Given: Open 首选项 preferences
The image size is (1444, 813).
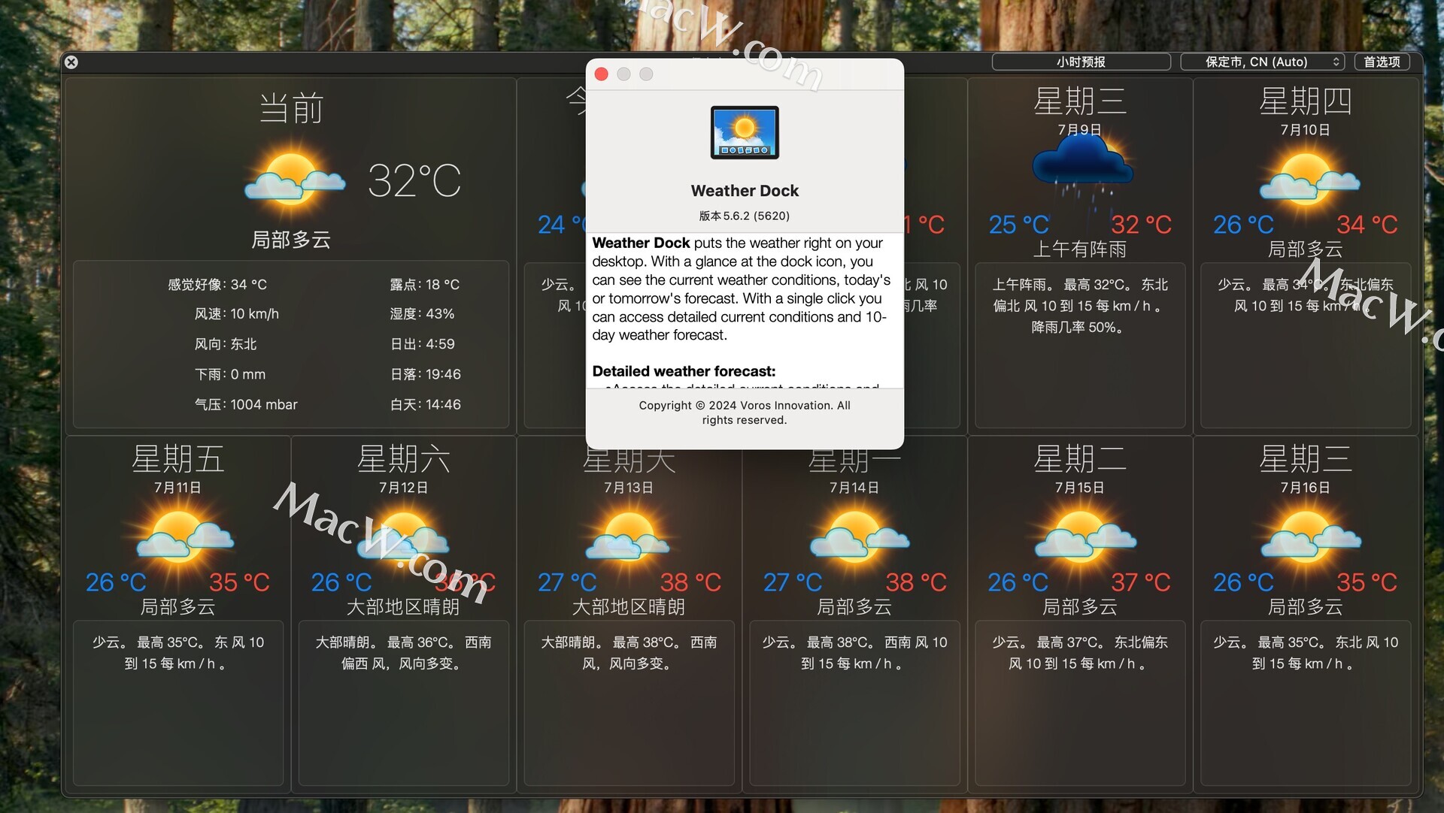Looking at the screenshot, I should pyautogui.click(x=1382, y=62).
